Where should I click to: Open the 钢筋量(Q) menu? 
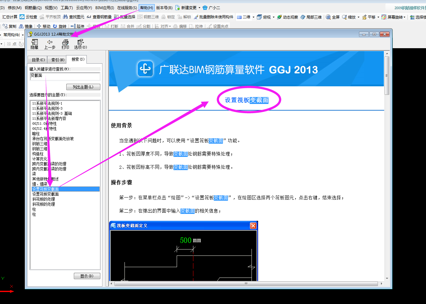[33, 8]
